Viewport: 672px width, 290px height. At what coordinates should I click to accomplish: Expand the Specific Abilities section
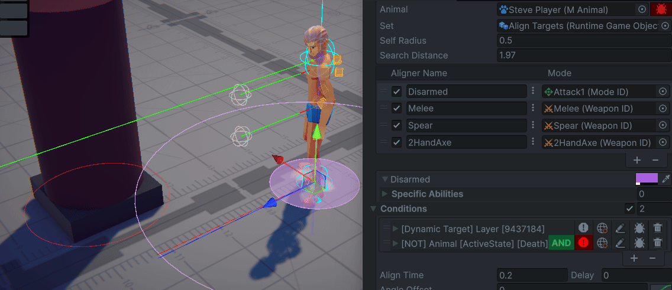[385, 194]
